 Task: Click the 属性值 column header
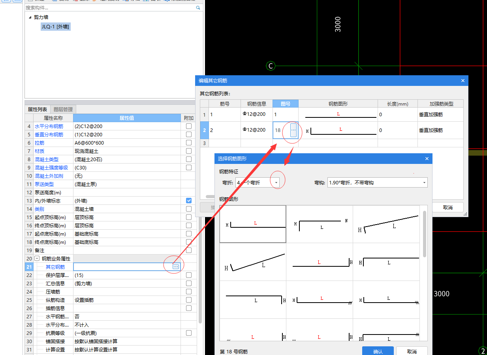(127, 118)
